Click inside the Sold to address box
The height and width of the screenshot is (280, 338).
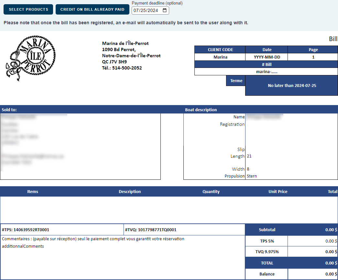pyautogui.click(x=80, y=146)
